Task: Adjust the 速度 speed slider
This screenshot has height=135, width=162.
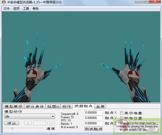Action: pyautogui.click(x=12, y=128)
